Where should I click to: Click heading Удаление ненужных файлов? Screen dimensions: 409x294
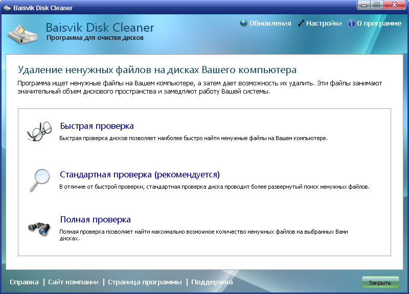157,70
